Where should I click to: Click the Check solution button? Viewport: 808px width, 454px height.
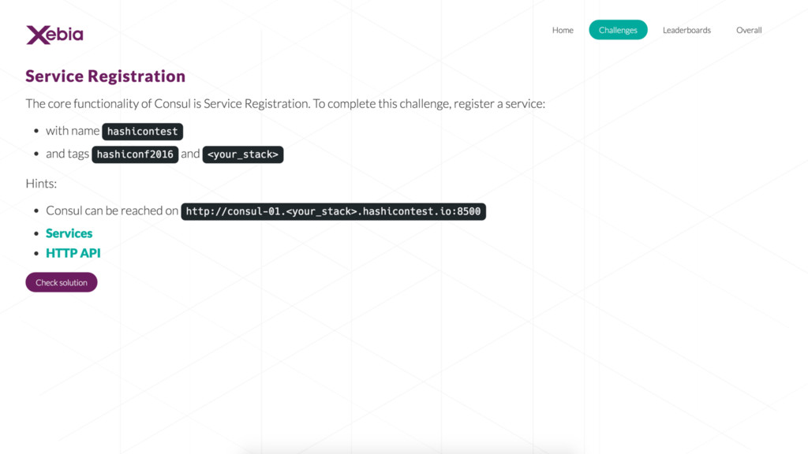click(62, 282)
